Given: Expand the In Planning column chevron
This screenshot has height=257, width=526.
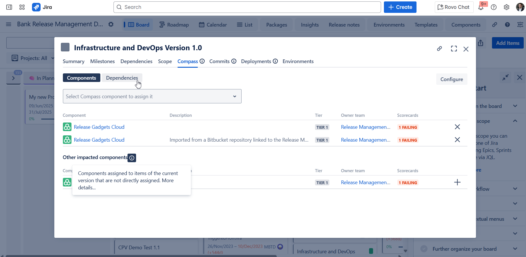Looking at the screenshot, I should (13, 78).
